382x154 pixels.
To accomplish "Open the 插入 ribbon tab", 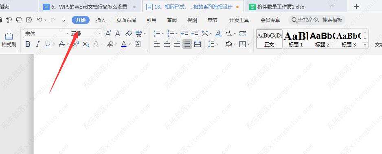I will (x=101, y=20).
